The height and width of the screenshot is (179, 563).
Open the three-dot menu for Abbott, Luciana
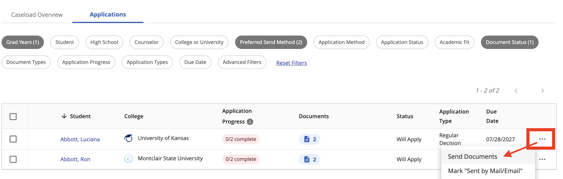click(542, 139)
